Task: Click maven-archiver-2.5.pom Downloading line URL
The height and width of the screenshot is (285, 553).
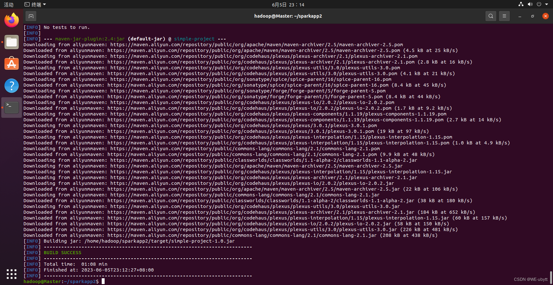Action: (x=257, y=45)
